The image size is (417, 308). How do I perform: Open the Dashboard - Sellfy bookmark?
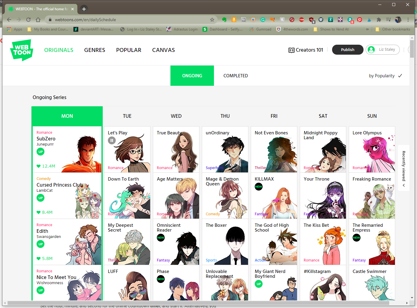pyautogui.click(x=223, y=29)
